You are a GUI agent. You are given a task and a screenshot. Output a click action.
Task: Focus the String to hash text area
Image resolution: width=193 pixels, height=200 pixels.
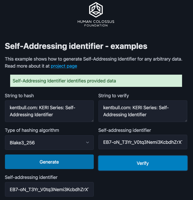pyautogui.click(x=49, y=111)
